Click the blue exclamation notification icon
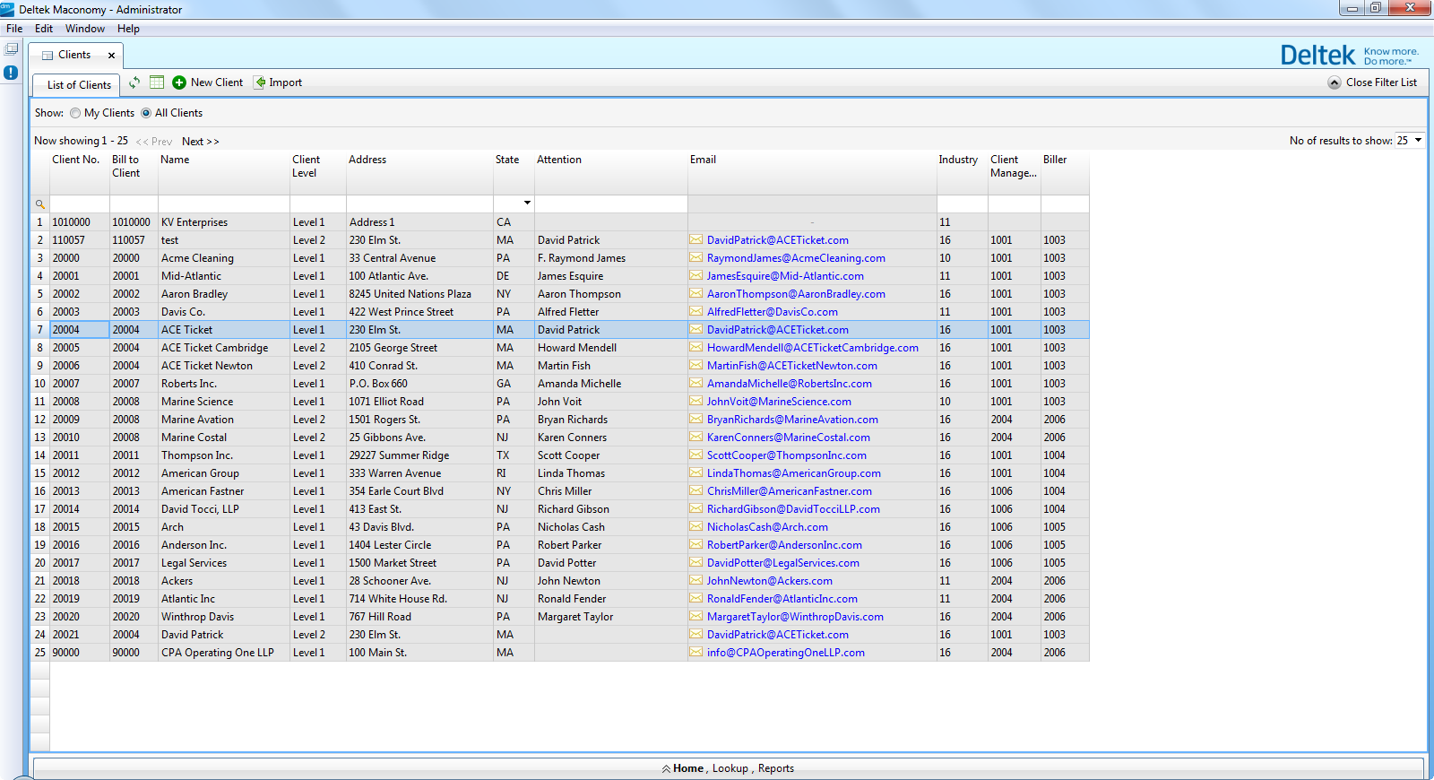Viewport: 1434px width, 780px height. point(11,73)
